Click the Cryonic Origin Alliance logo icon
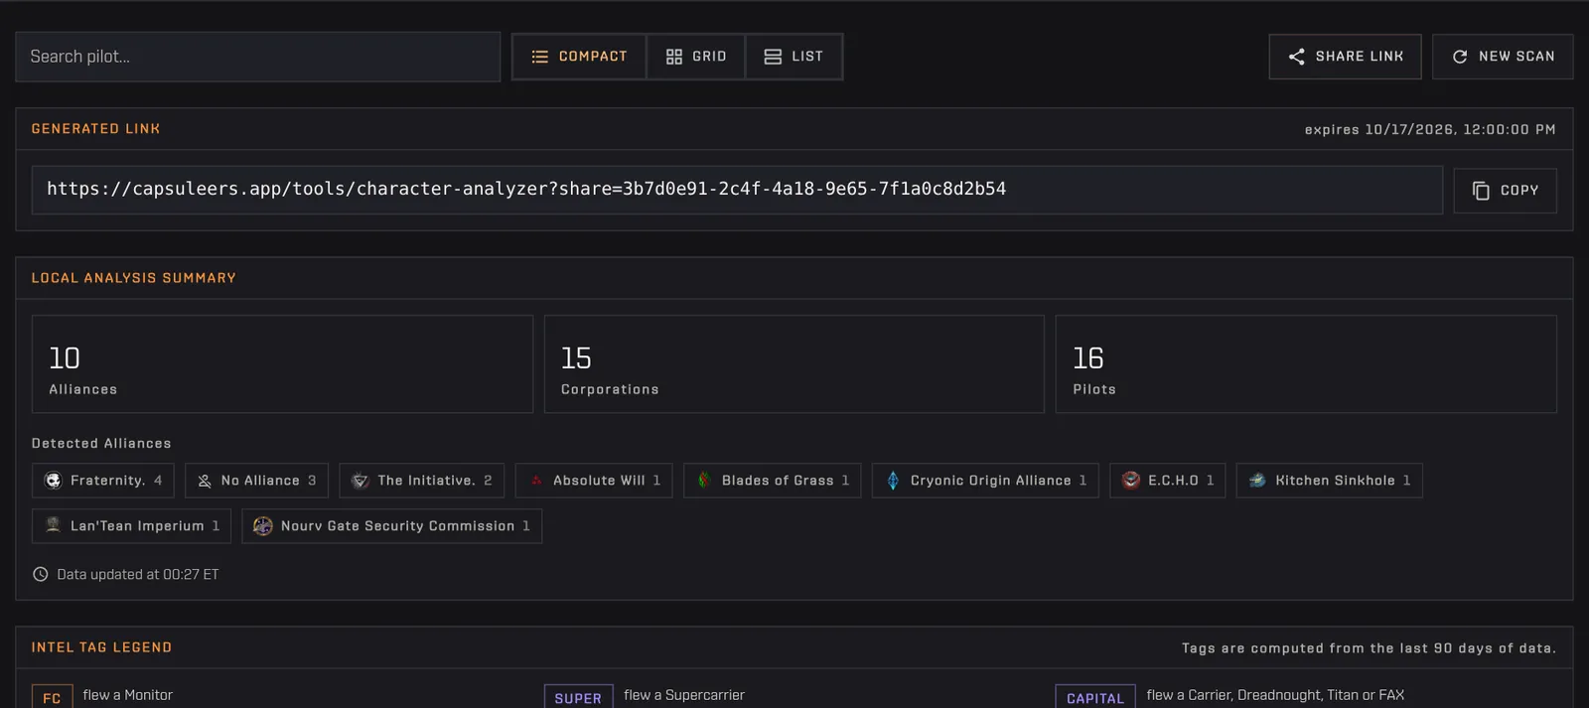 [x=893, y=481]
